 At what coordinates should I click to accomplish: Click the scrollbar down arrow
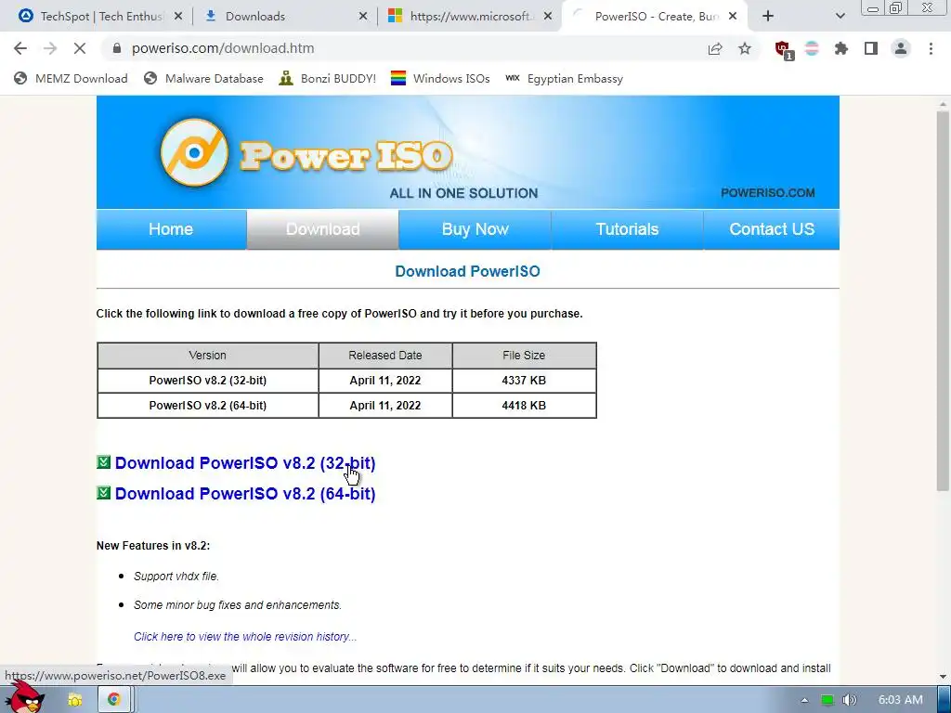943,677
